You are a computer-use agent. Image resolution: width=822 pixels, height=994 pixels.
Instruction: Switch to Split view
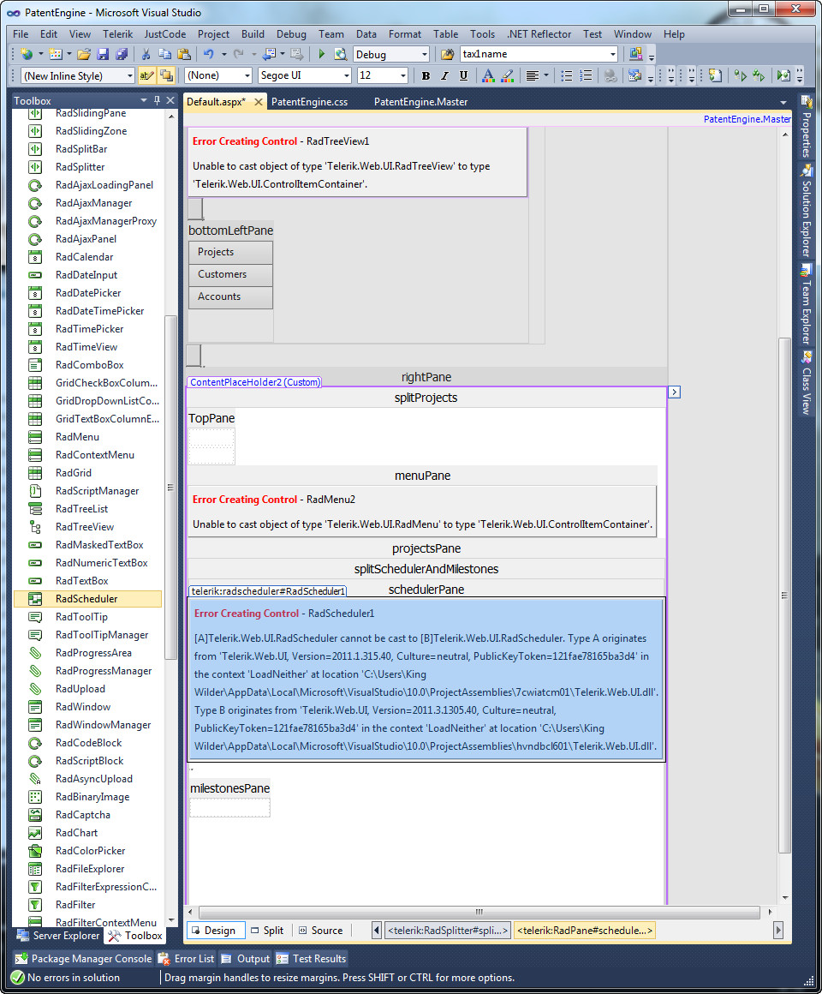[267, 930]
